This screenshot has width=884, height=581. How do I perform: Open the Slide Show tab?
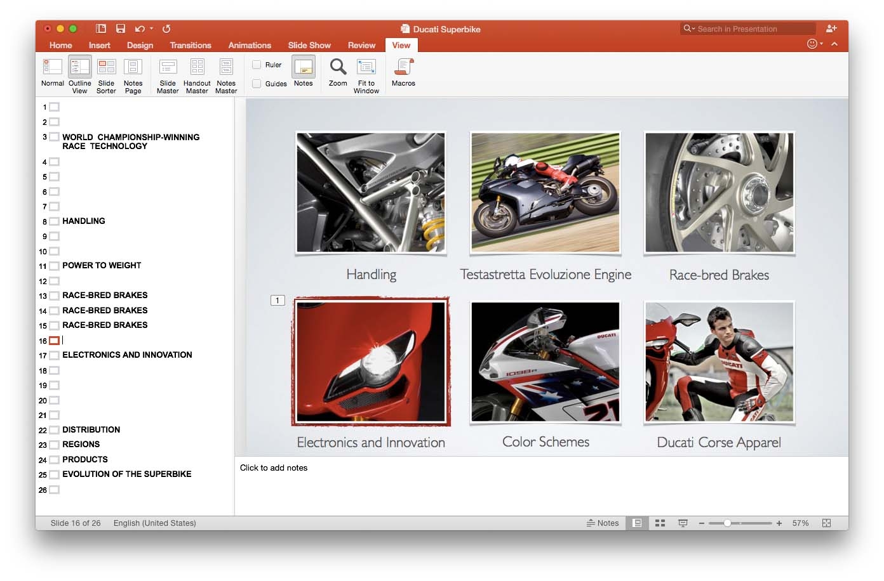click(309, 45)
